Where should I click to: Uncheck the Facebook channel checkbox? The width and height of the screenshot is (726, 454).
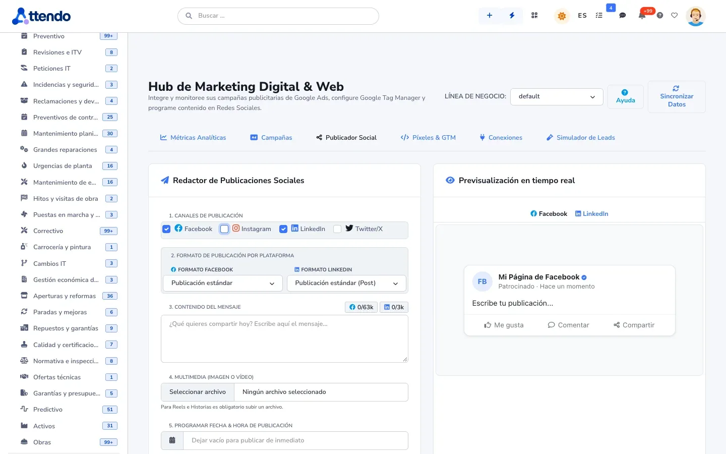[166, 229]
